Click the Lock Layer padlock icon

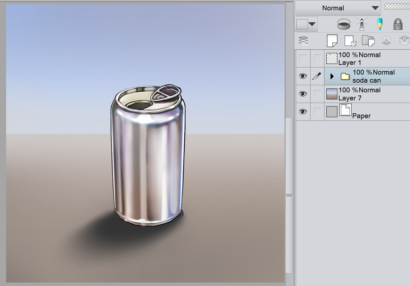(398, 24)
